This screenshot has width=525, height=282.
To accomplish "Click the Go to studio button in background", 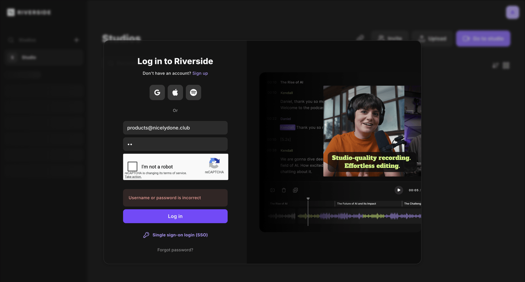I will [483, 38].
